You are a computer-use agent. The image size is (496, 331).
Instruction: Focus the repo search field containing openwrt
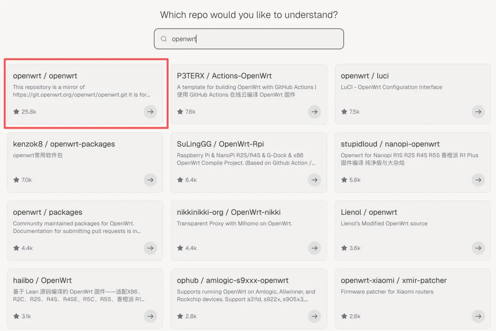pyautogui.click(x=248, y=39)
